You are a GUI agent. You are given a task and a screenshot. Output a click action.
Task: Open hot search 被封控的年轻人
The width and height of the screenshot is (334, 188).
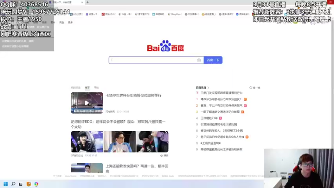point(222,130)
